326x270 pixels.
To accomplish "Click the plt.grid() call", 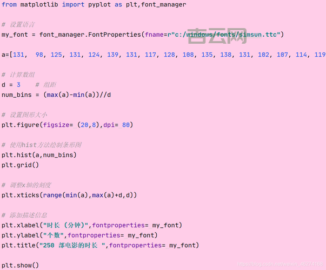I will [x=21, y=165].
